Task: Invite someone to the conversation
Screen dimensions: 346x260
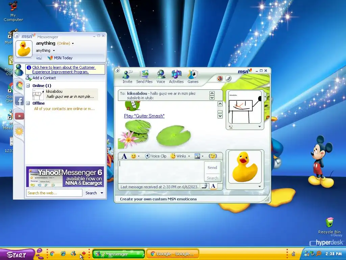Action: tap(127, 77)
